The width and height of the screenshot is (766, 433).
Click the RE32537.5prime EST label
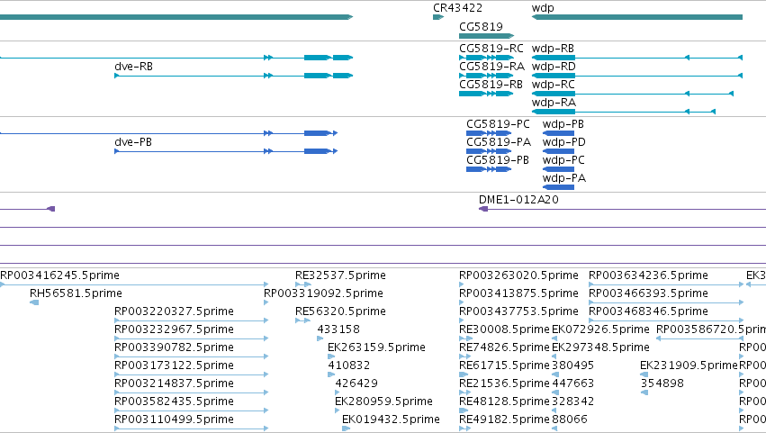point(340,275)
